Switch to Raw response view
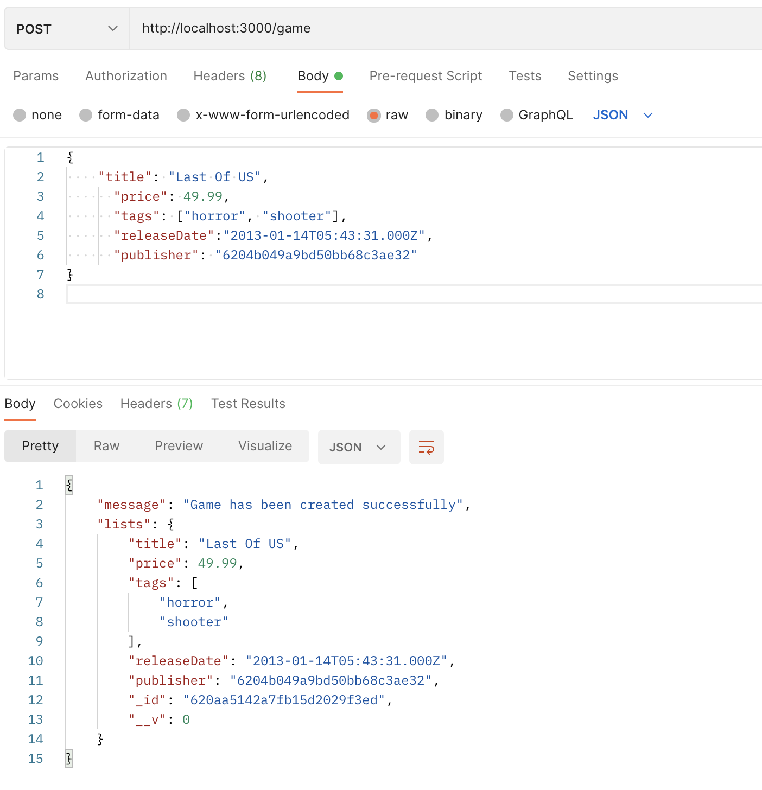The height and width of the screenshot is (790, 762). click(x=106, y=446)
